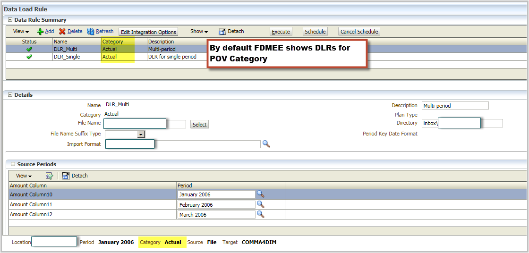Click the green plus Add icon
The height and width of the screenshot is (253, 529).
click(40, 31)
